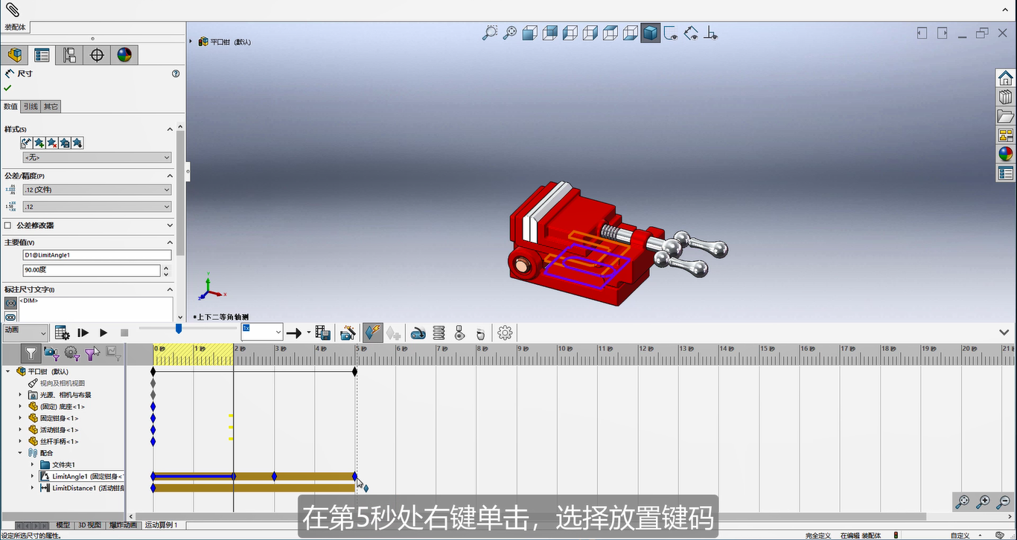Click the 90.00度 angle value field
The width and height of the screenshot is (1017, 540).
(92, 271)
